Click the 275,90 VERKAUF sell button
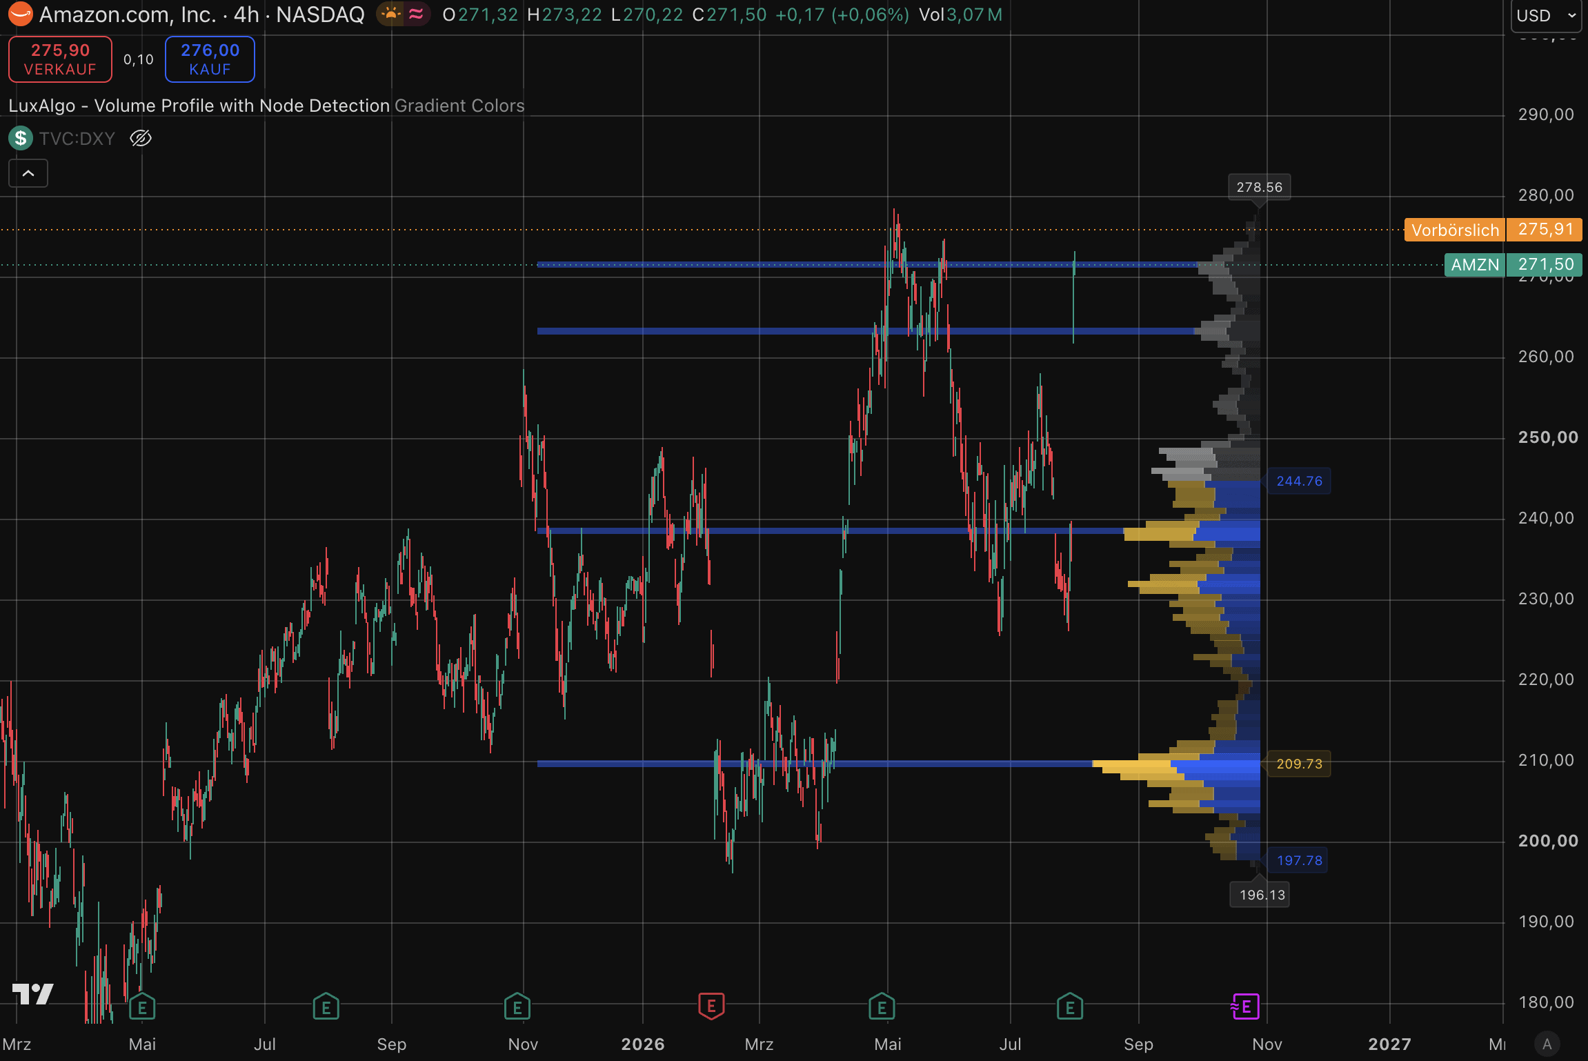The width and height of the screenshot is (1588, 1061). pyautogui.click(x=60, y=59)
